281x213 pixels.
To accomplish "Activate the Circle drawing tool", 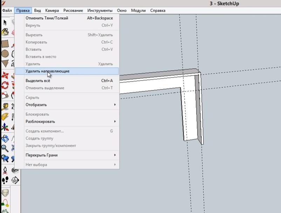I will 5,54.
